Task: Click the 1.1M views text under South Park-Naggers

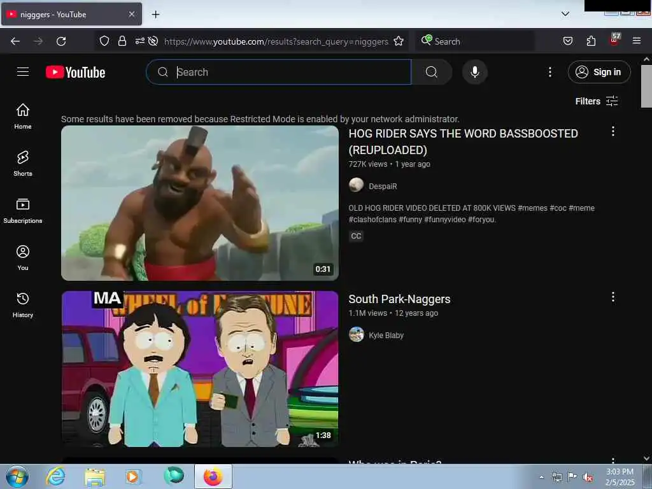Action: (x=368, y=313)
